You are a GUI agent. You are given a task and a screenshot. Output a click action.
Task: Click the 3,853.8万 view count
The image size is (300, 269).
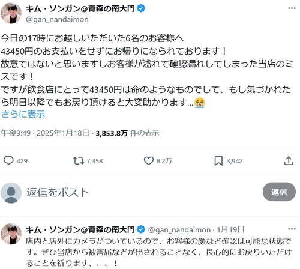[112, 133]
